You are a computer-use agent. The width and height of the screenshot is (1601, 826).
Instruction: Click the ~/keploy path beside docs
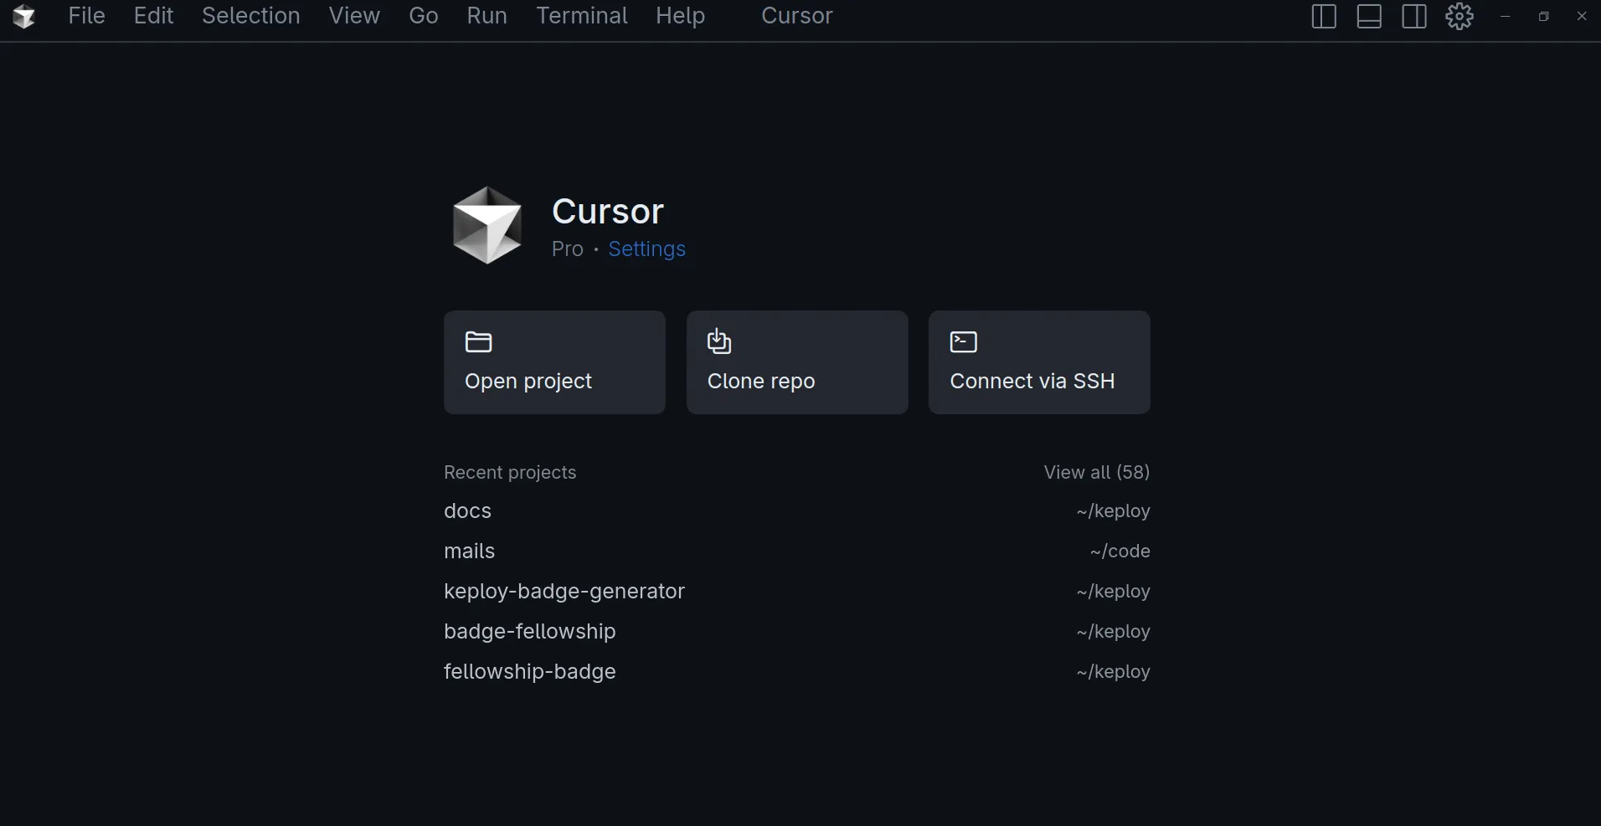tap(1113, 511)
